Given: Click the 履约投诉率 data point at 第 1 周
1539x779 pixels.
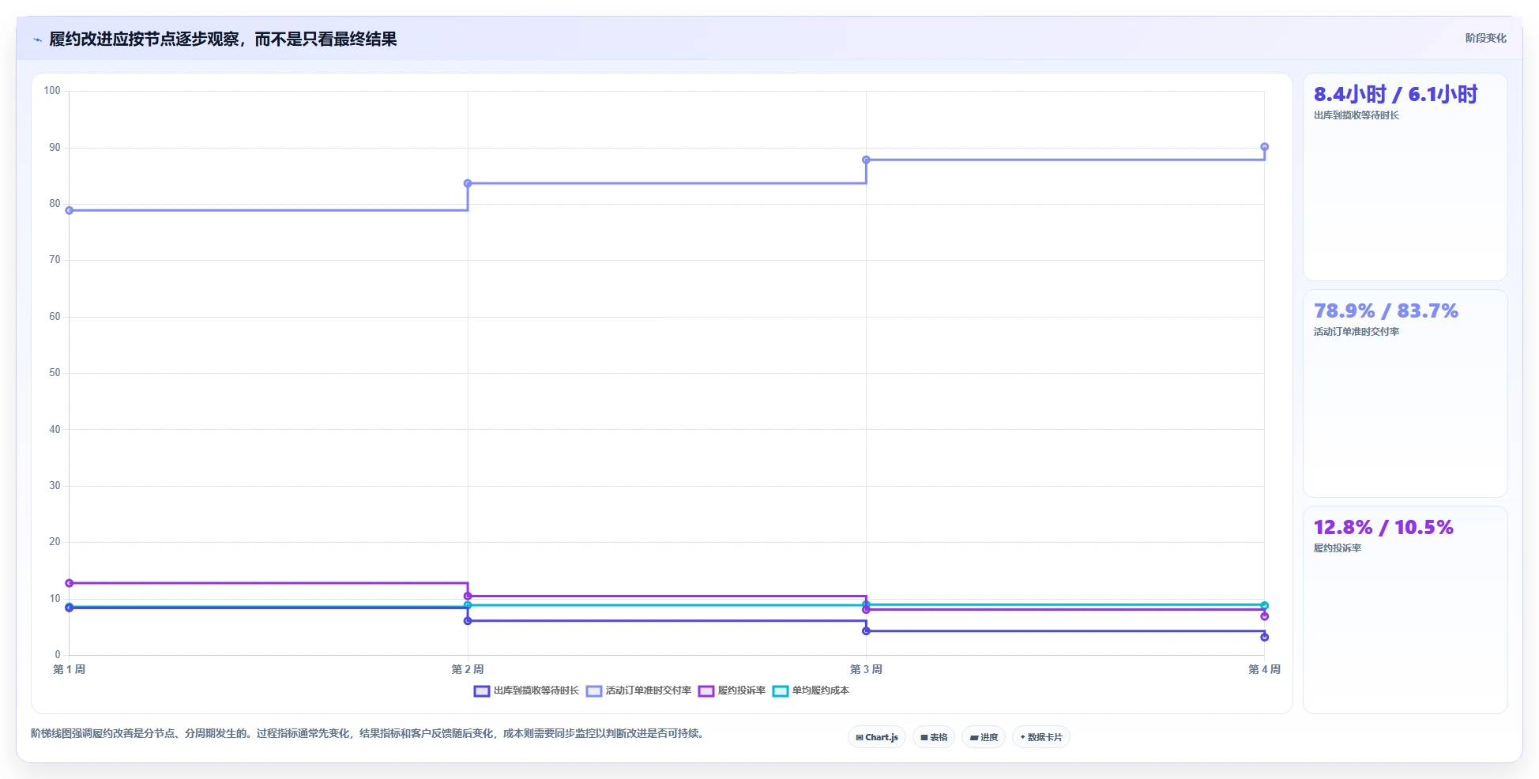Looking at the screenshot, I should pos(70,583).
